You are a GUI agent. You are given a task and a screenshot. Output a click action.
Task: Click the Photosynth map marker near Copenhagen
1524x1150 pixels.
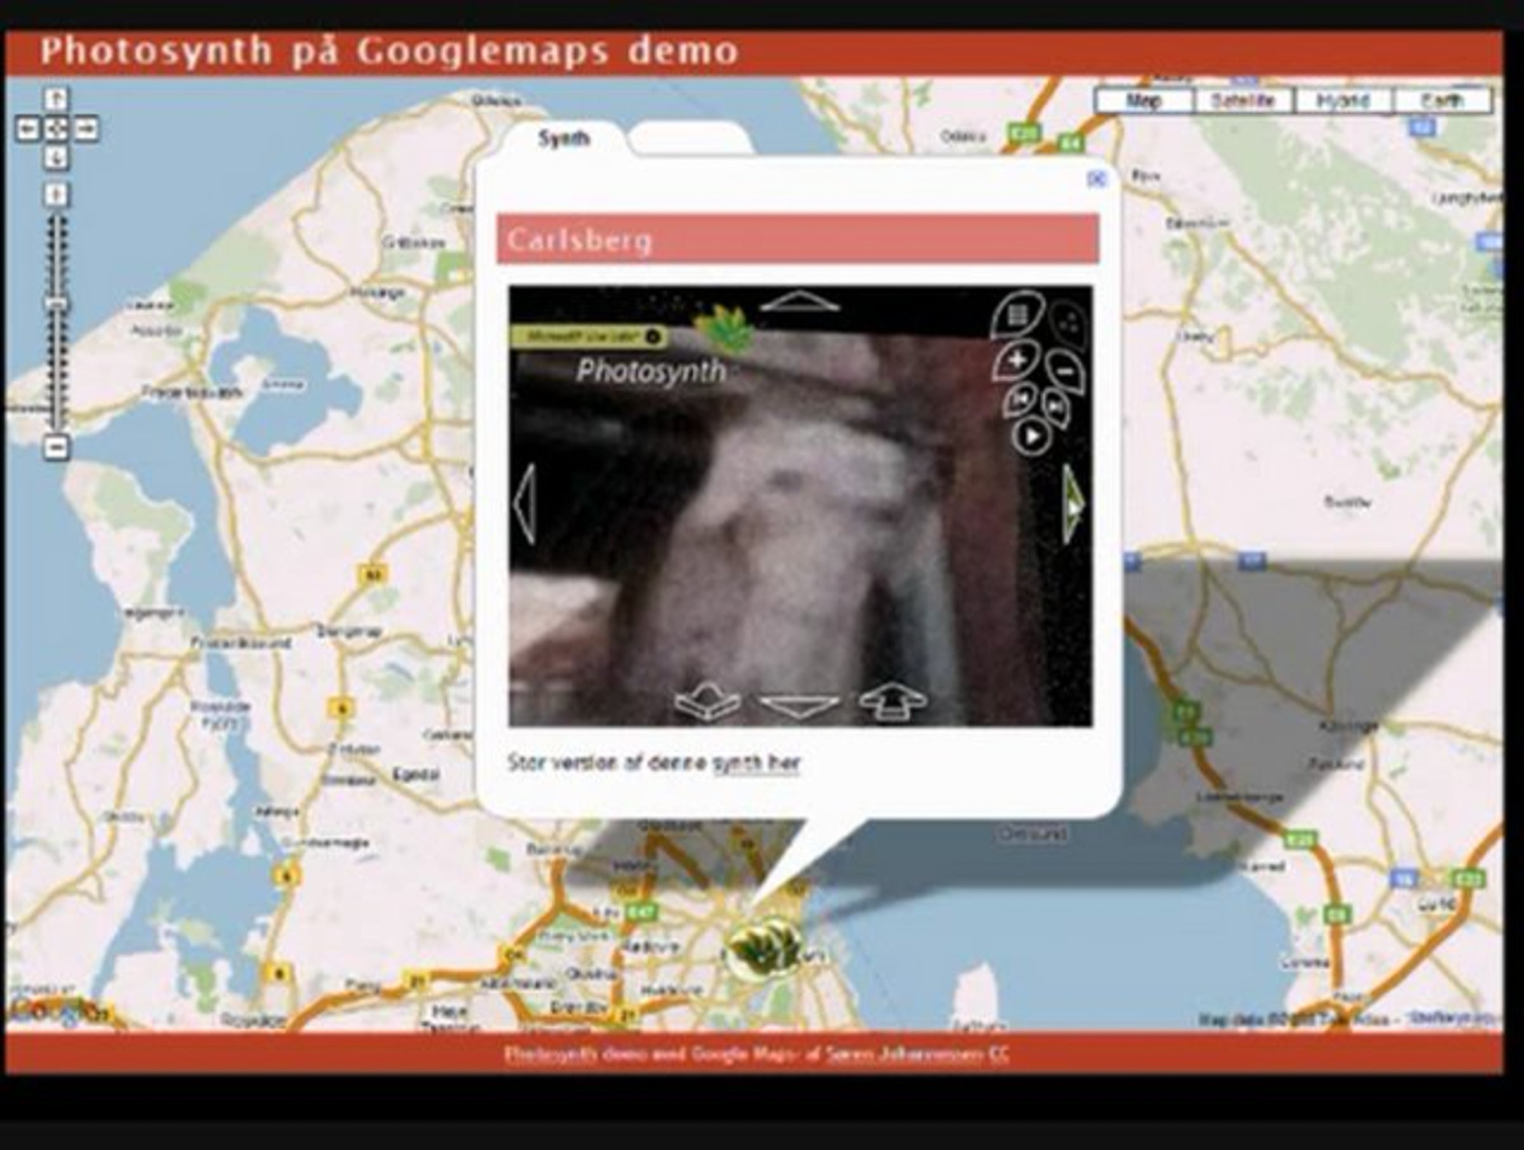pos(765,951)
